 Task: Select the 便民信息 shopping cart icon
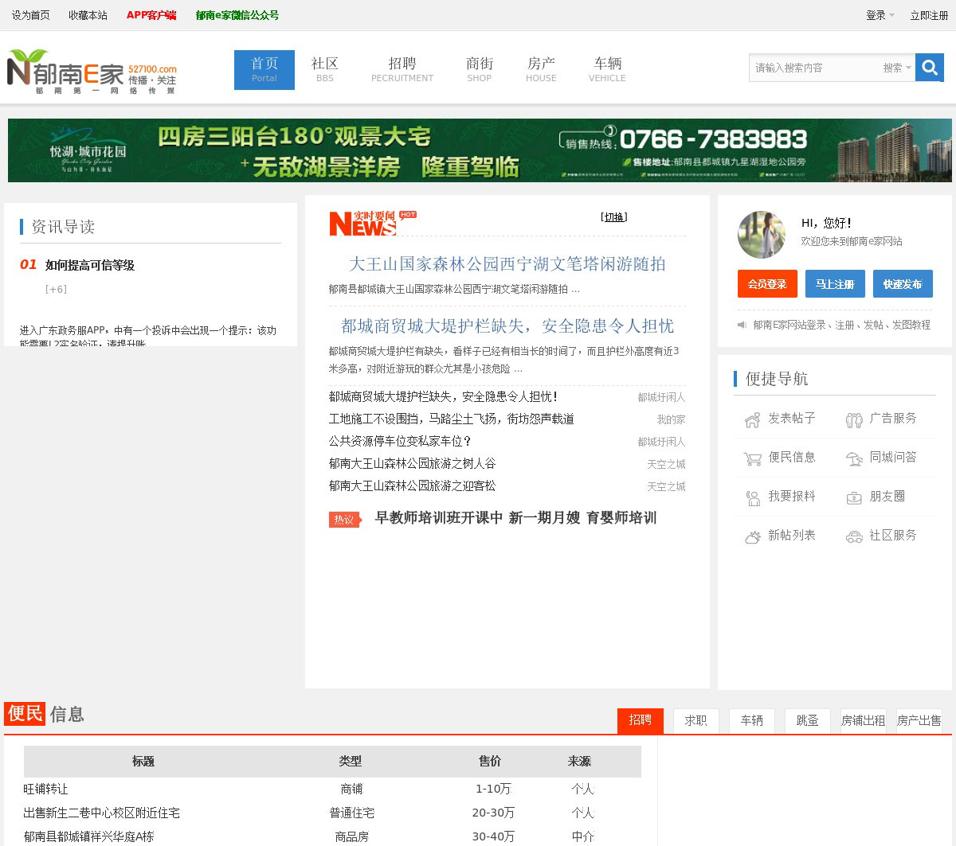pyautogui.click(x=752, y=458)
